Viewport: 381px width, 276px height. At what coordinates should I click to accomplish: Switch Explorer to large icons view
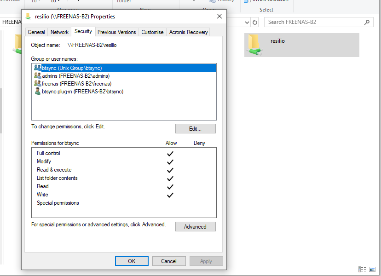pos(372,269)
